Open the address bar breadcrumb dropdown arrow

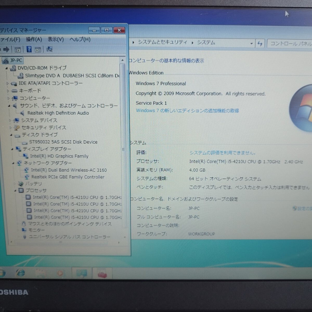[x=251, y=43]
